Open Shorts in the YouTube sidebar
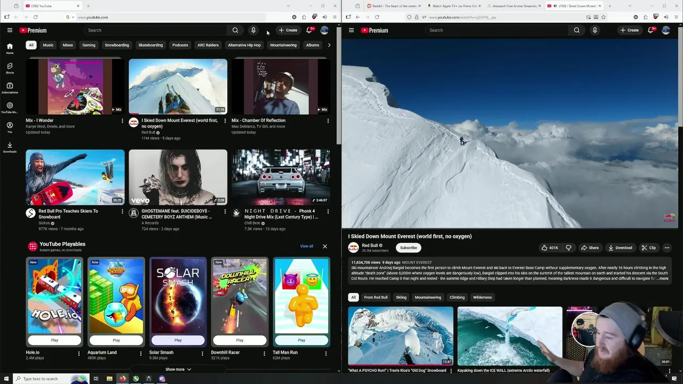Image resolution: width=683 pixels, height=384 pixels. tap(10, 68)
